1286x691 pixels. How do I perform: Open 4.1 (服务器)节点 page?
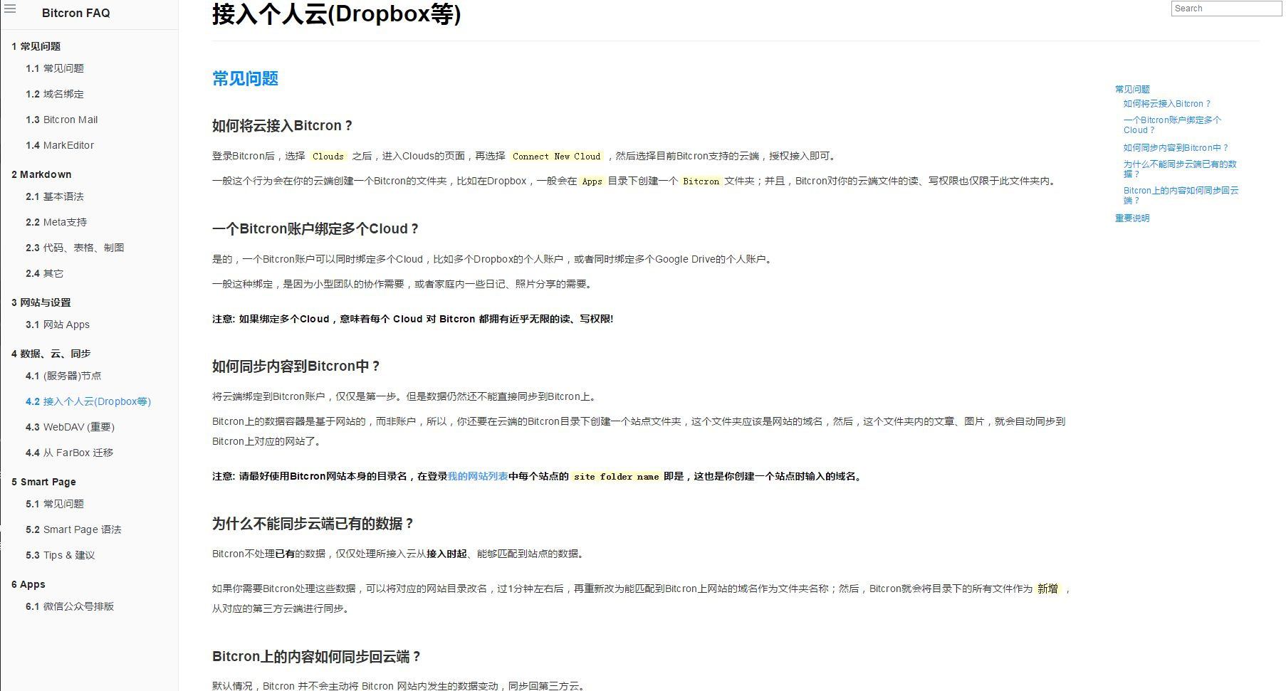point(63,376)
